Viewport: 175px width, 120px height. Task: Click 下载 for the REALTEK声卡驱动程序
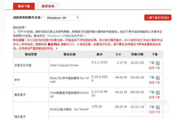152,77
